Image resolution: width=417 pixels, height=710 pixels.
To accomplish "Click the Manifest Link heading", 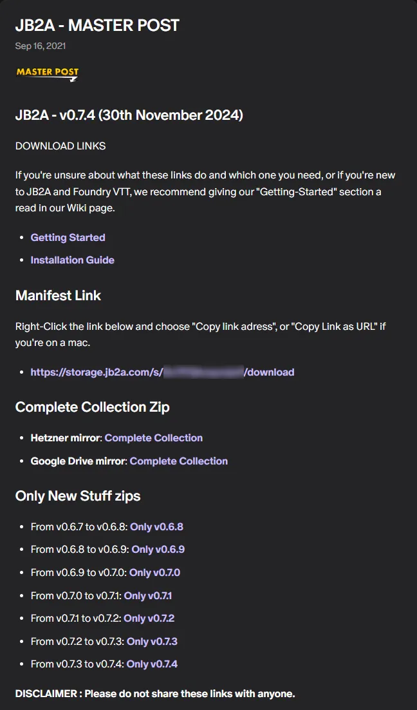I will pos(58,295).
